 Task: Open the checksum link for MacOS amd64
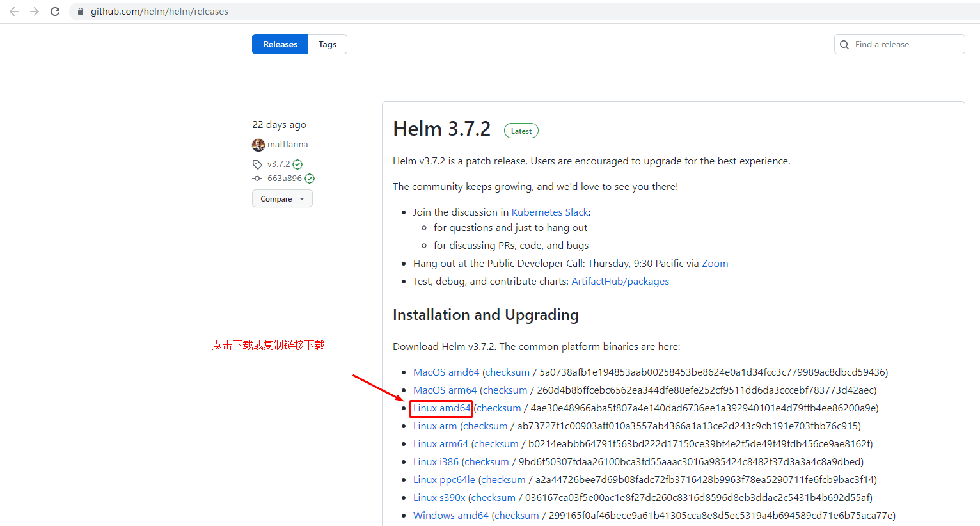pyautogui.click(x=508, y=372)
